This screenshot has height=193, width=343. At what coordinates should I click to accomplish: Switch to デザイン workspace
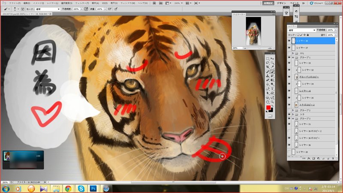[x=281, y=3]
